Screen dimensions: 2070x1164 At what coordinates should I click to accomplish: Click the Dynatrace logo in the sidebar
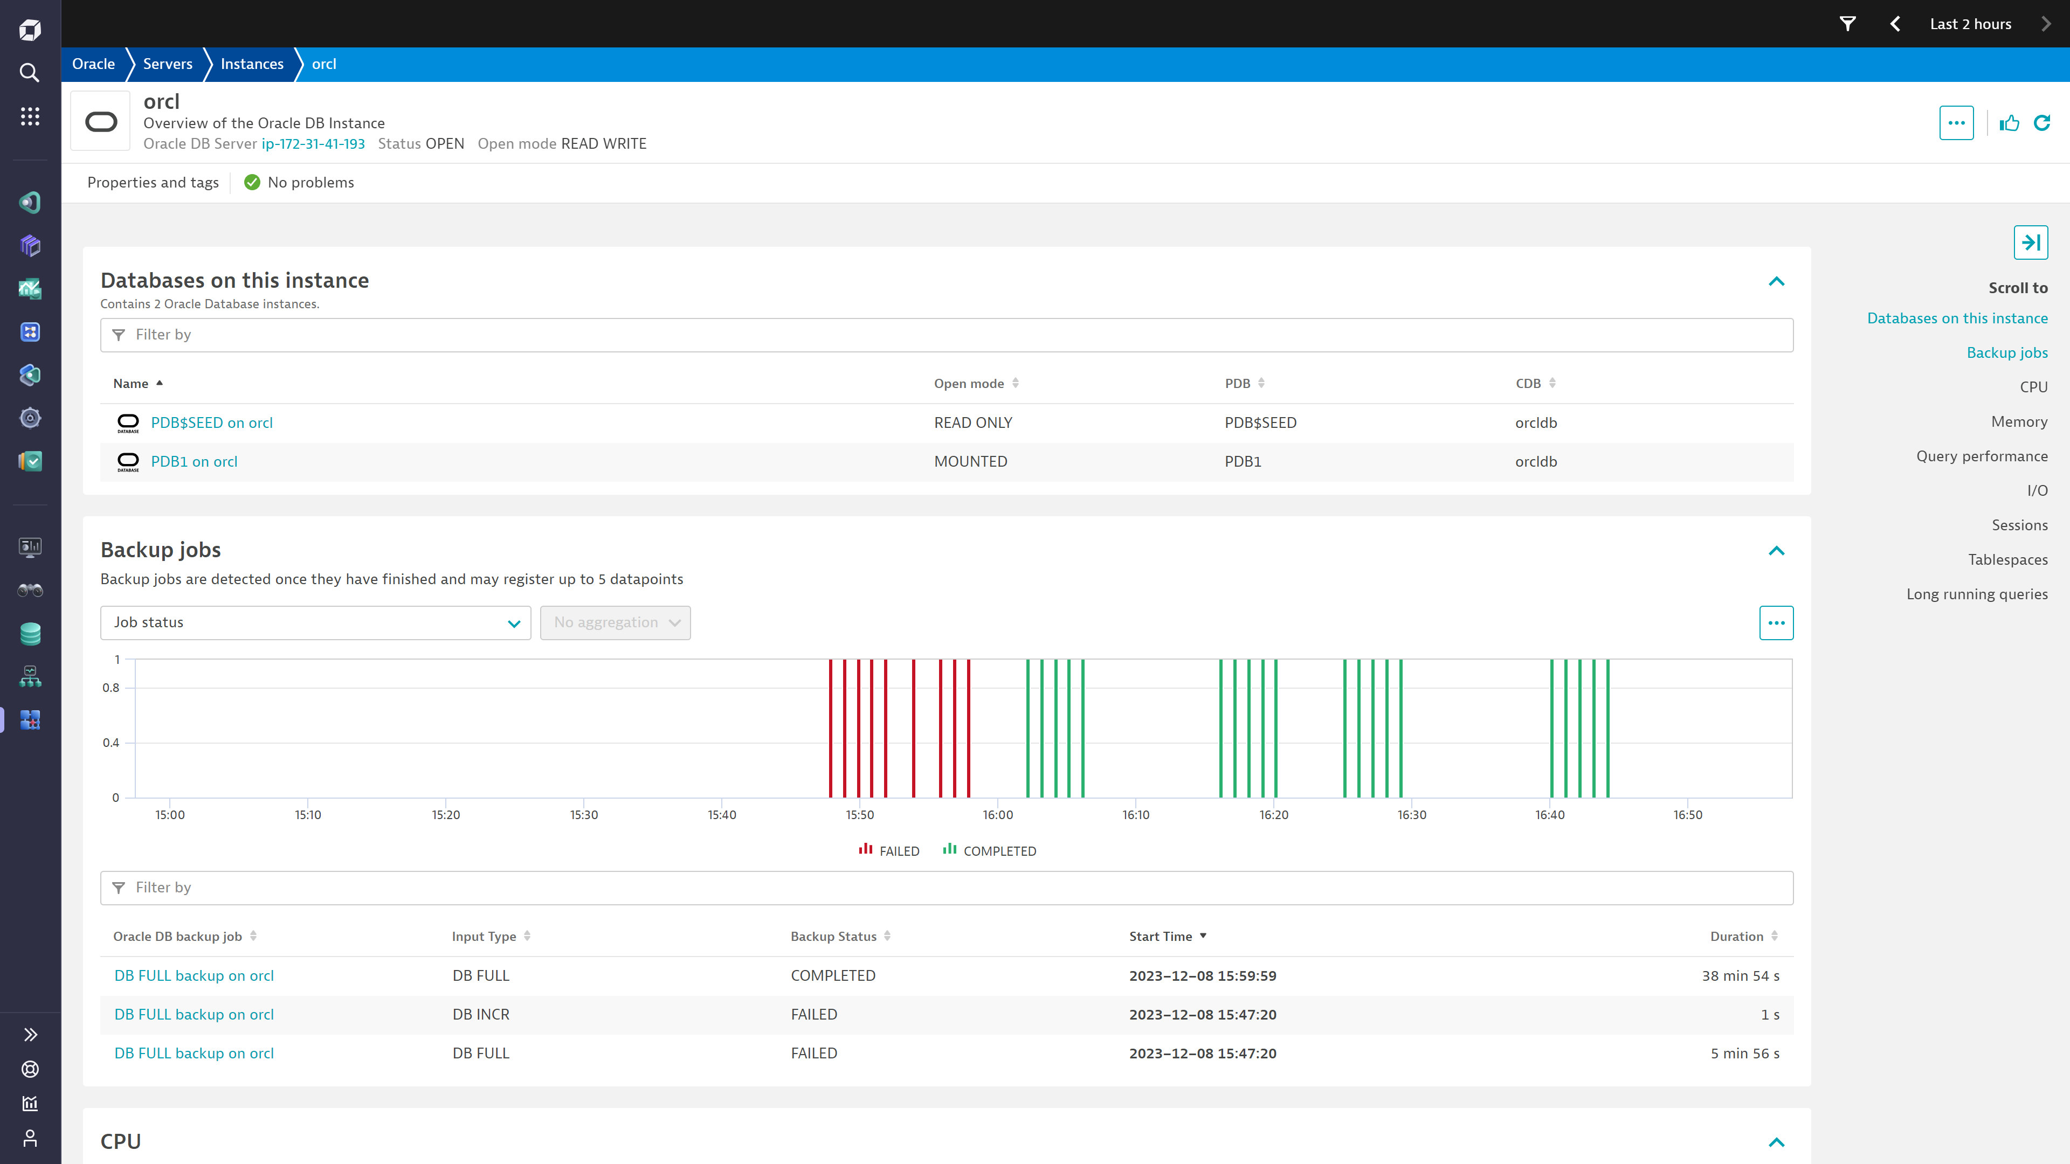(30, 30)
